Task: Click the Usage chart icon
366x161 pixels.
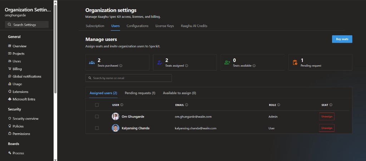Action: [10, 84]
